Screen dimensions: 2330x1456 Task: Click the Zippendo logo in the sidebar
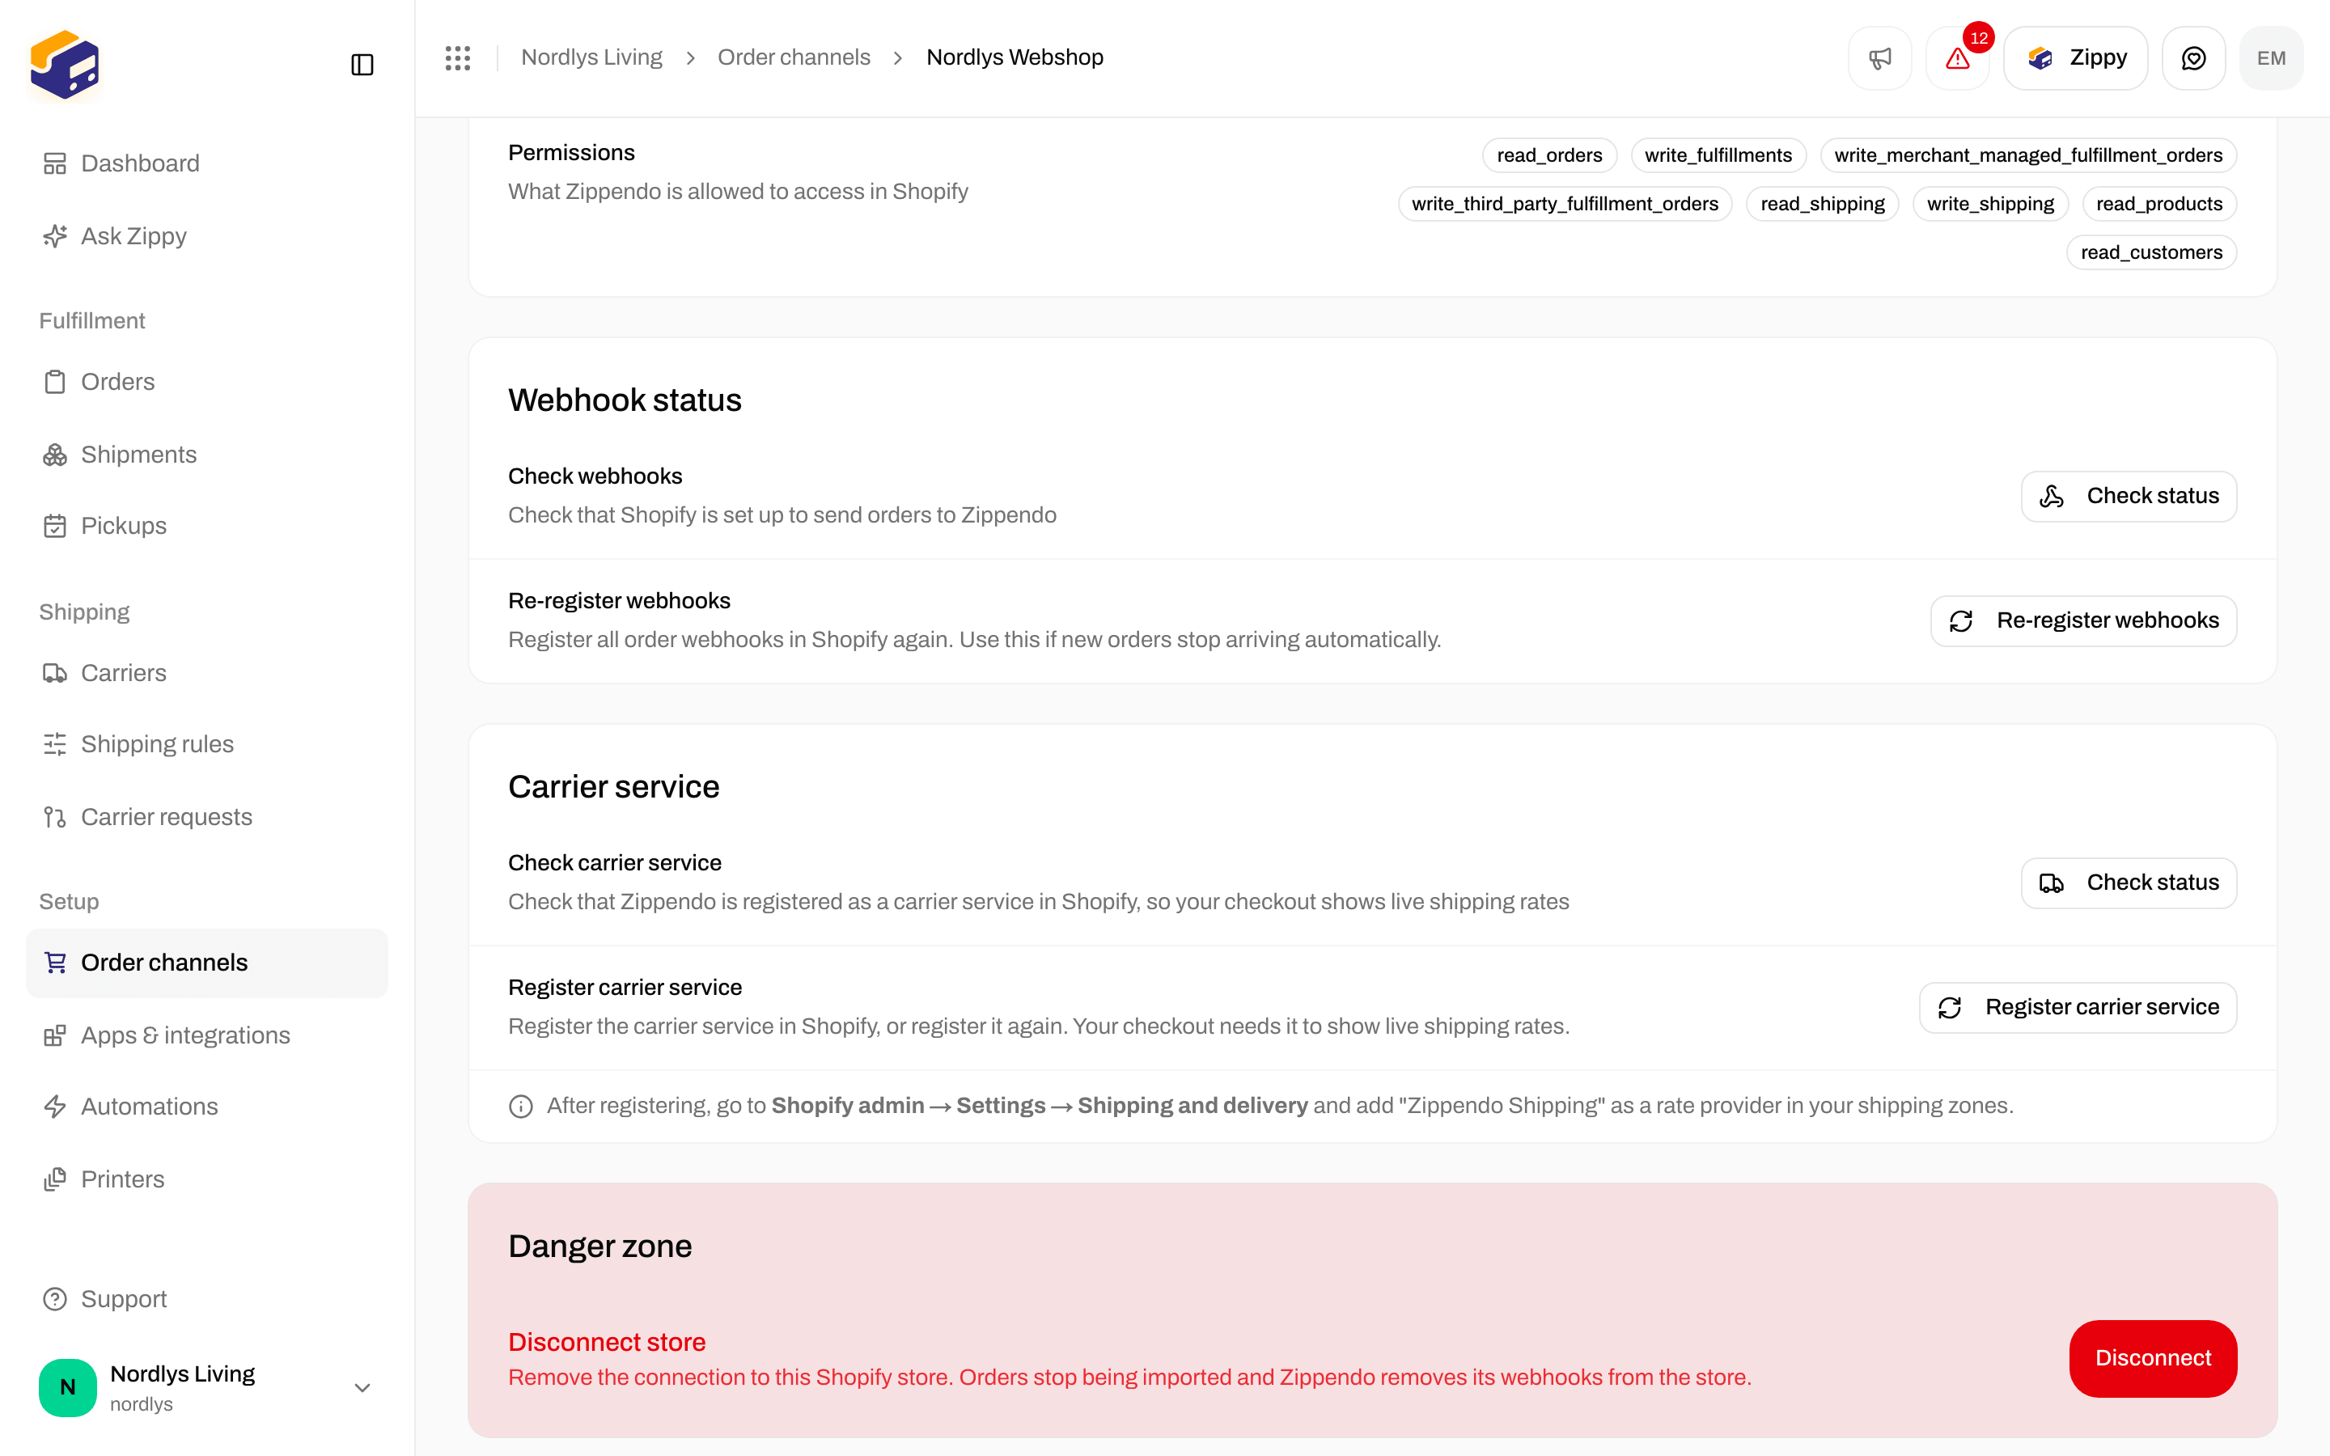point(65,65)
